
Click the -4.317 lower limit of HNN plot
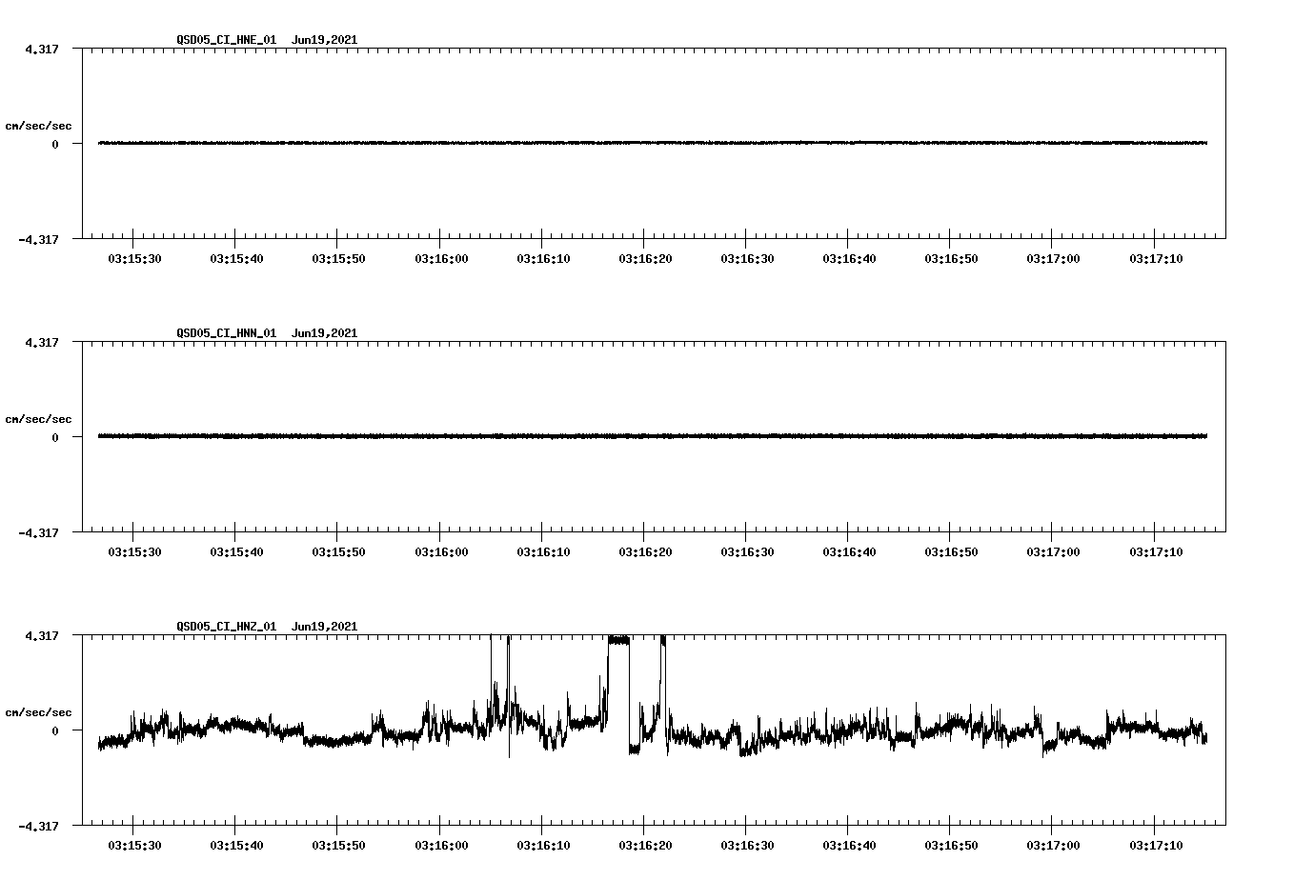tap(38, 532)
